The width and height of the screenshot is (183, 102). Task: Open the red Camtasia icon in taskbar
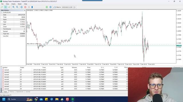(67, 99)
